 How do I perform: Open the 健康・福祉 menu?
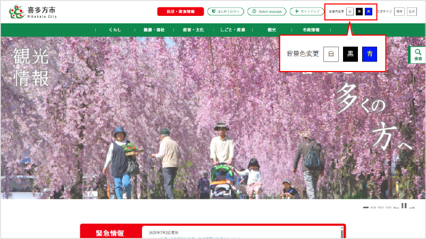154,30
